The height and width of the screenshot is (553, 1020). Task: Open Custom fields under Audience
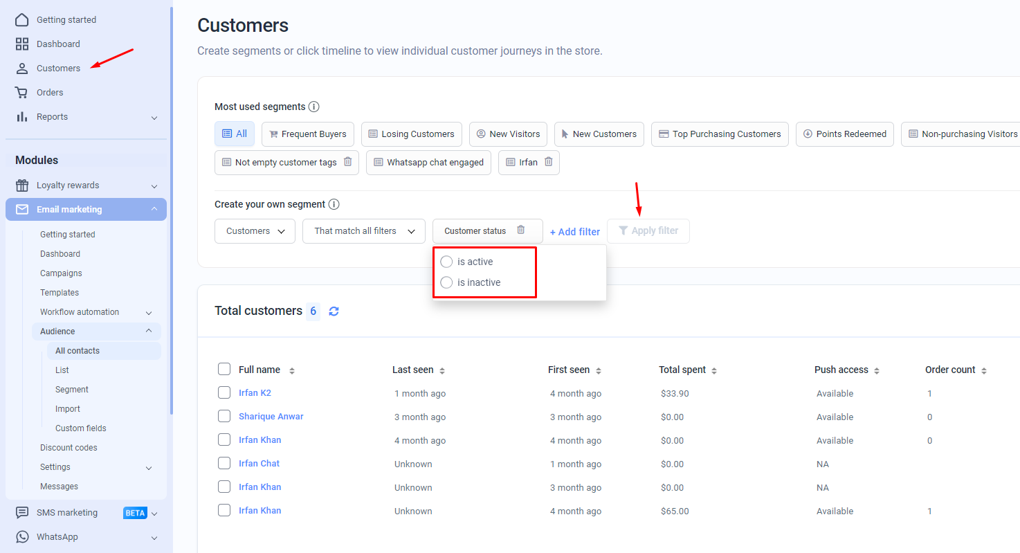pos(81,428)
